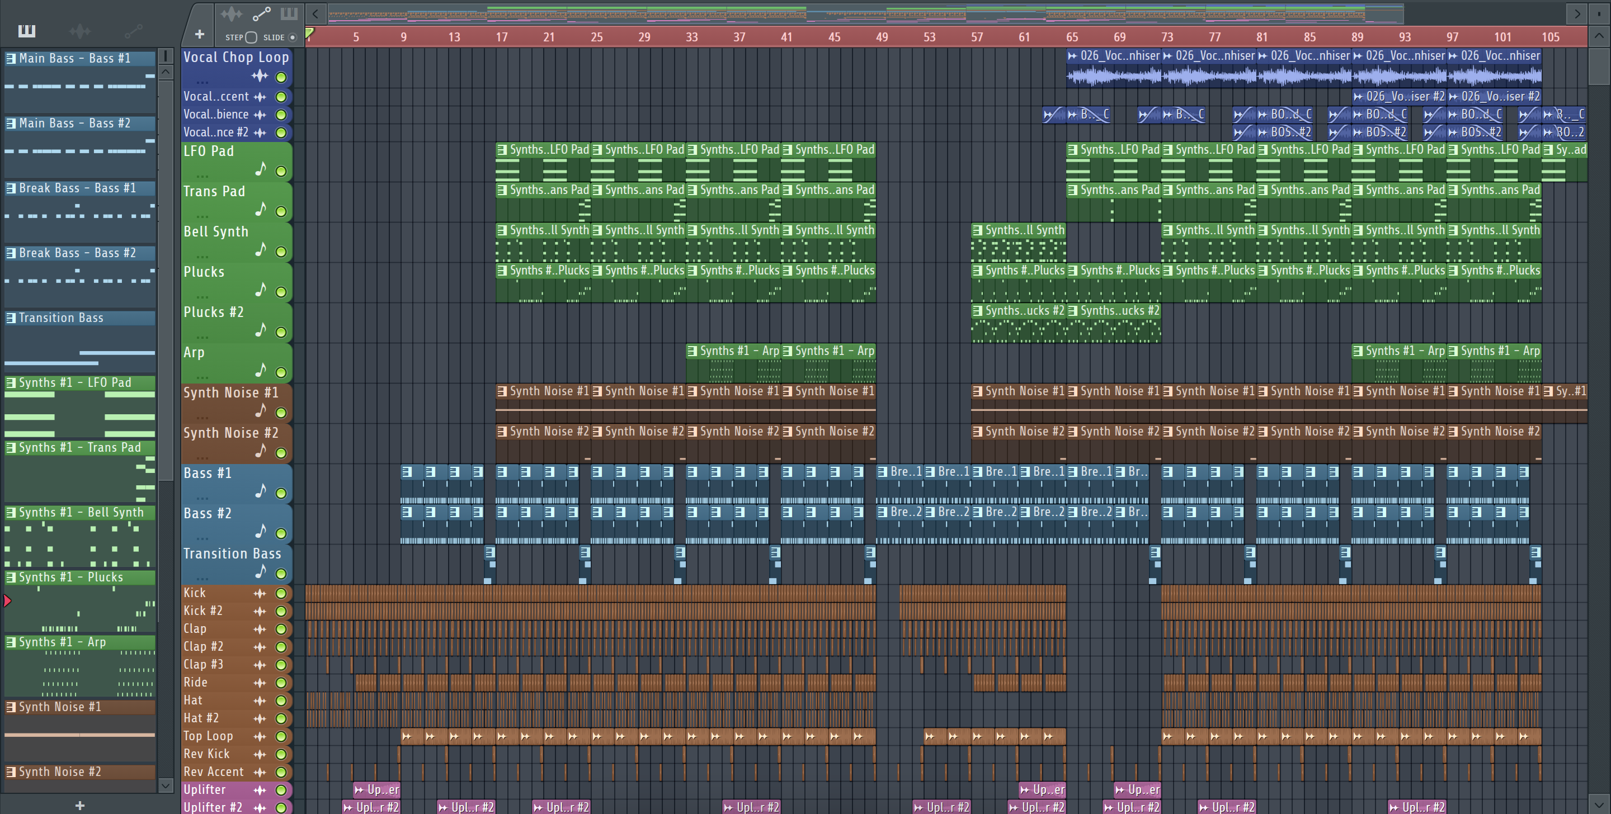Open options dots on Bass #1 track
Screen dimensions: 1611x814
click(202, 498)
